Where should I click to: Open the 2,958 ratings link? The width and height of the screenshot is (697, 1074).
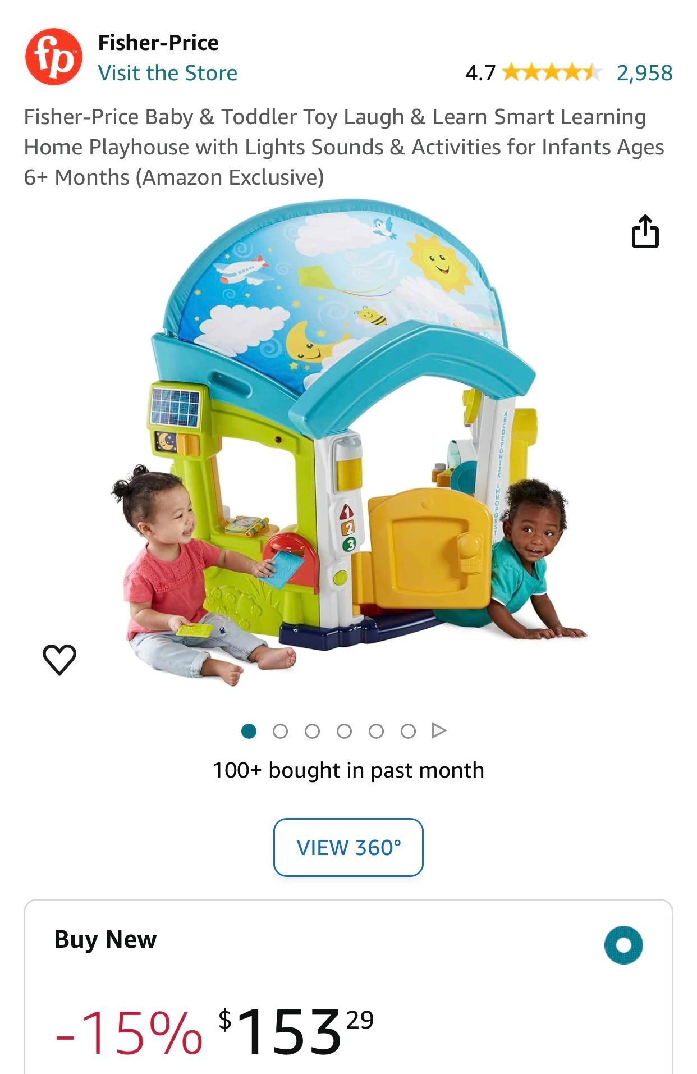pyautogui.click(x=644, y=73)
